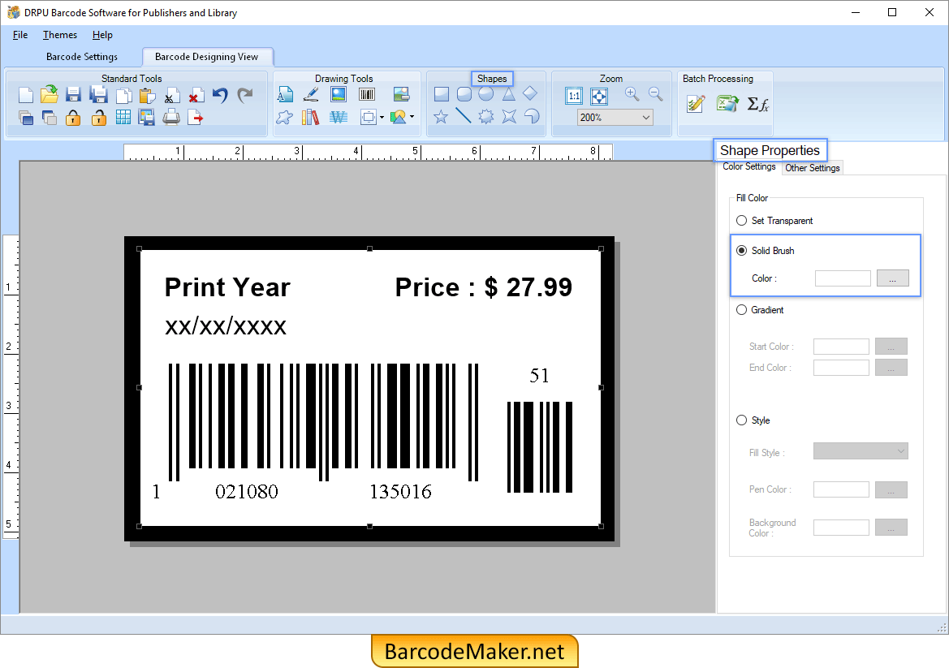The image size is (949, 668).
Task: Select the Signature pen tool
Action: coord(311,94)
